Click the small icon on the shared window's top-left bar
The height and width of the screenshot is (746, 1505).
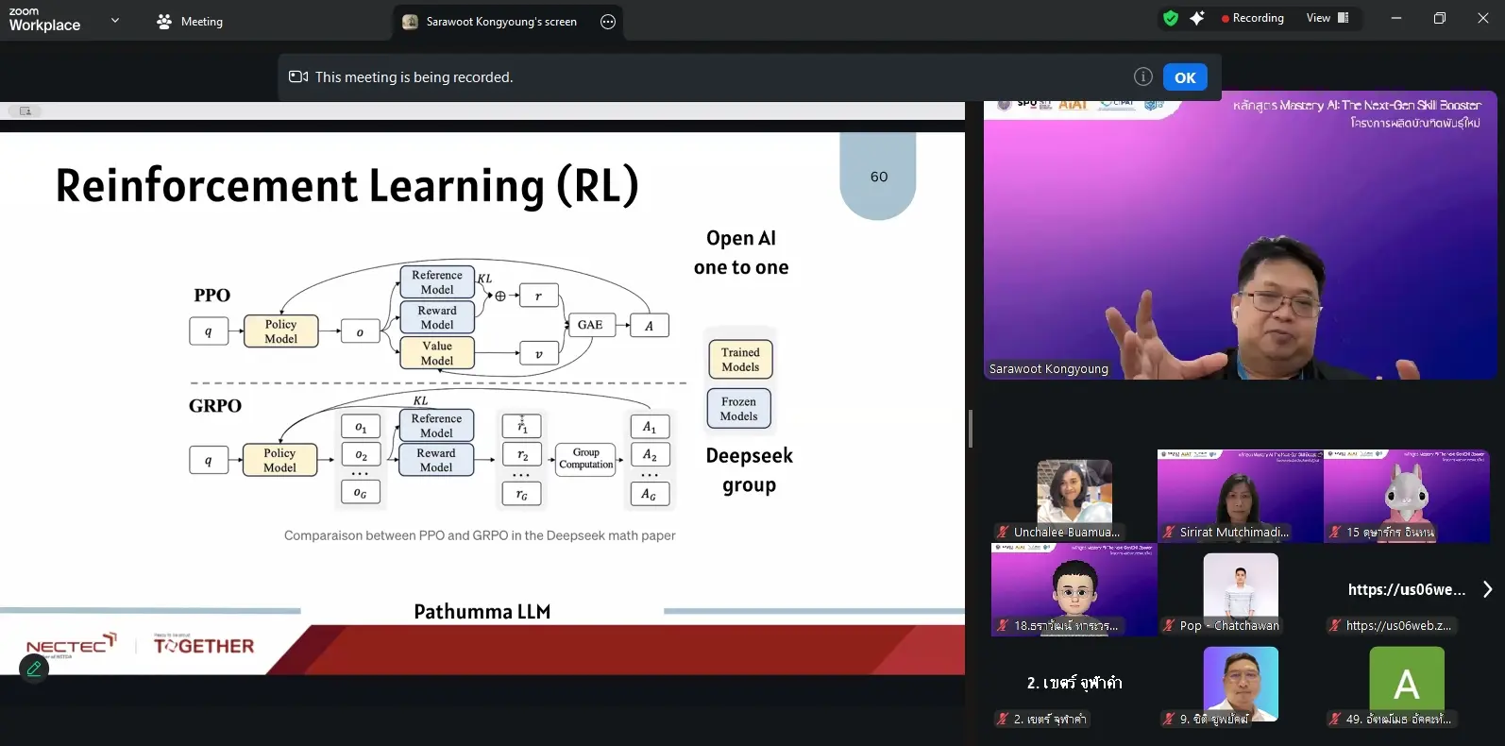25,111
